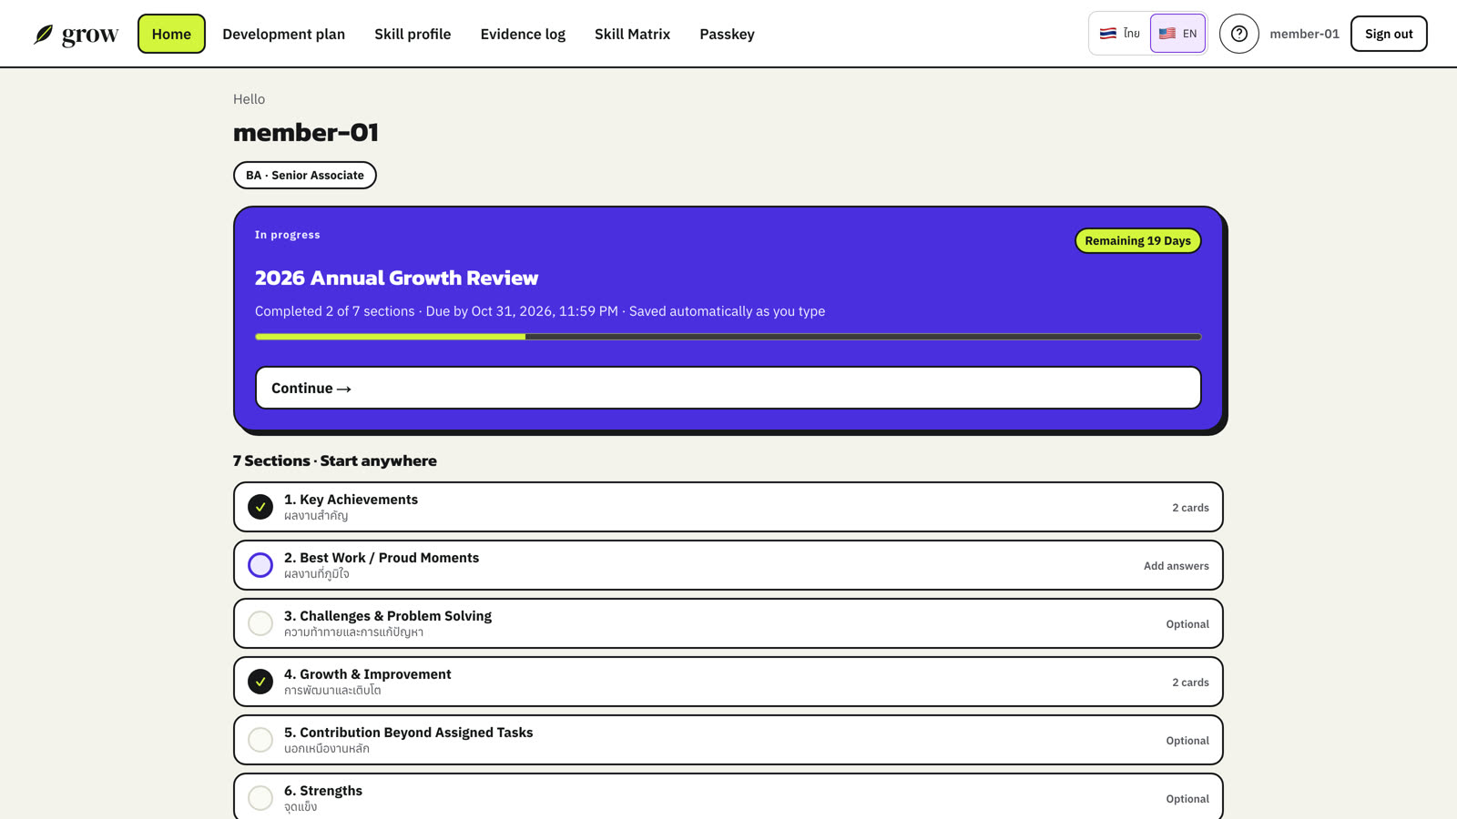This screenshot has height=819, width=1457.
Task: Open the Development plan page
Action: 283,34
